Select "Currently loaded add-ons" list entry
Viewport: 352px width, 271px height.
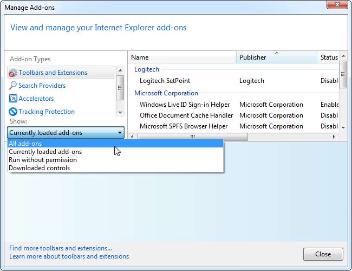click(45, 152)
